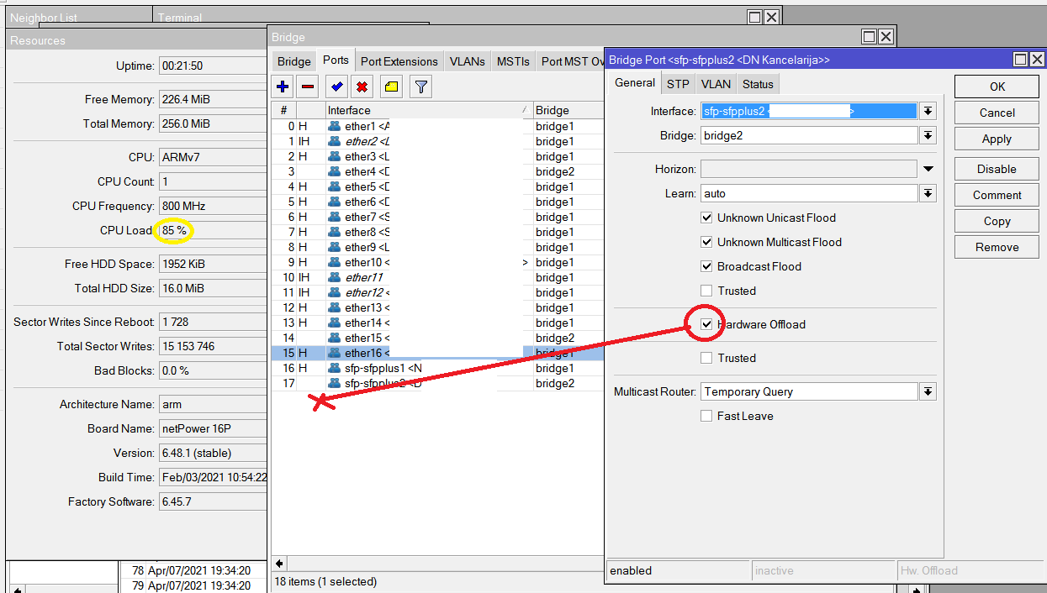
Task: Open the VLAN tab in Bridge Port dialog
Action: pyautogui.click(x=716, y=84)
